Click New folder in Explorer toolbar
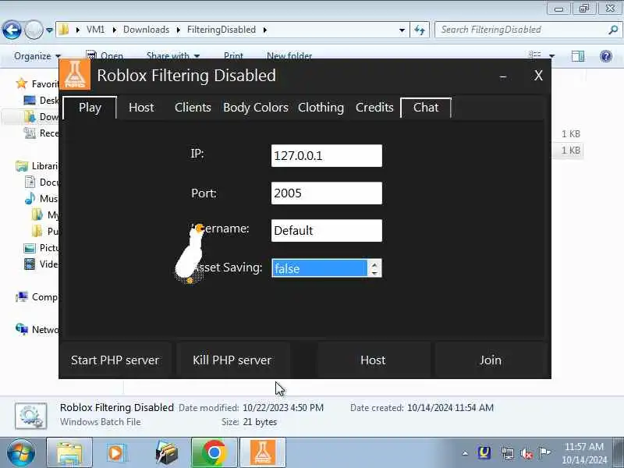The height and width of the screenshot is (468, 624). pos(289,56)
